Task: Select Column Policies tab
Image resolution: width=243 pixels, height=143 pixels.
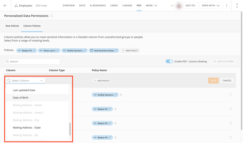Action: point(32,26)
